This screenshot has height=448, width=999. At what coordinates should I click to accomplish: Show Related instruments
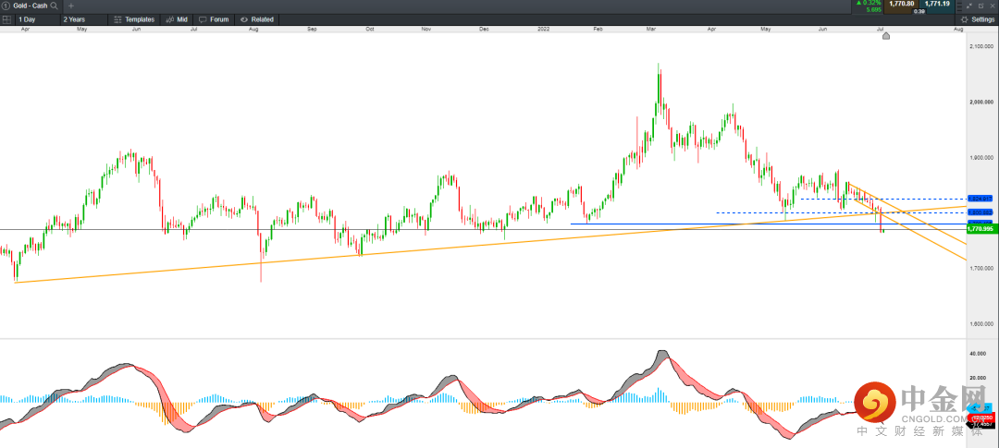click(257, 19)
